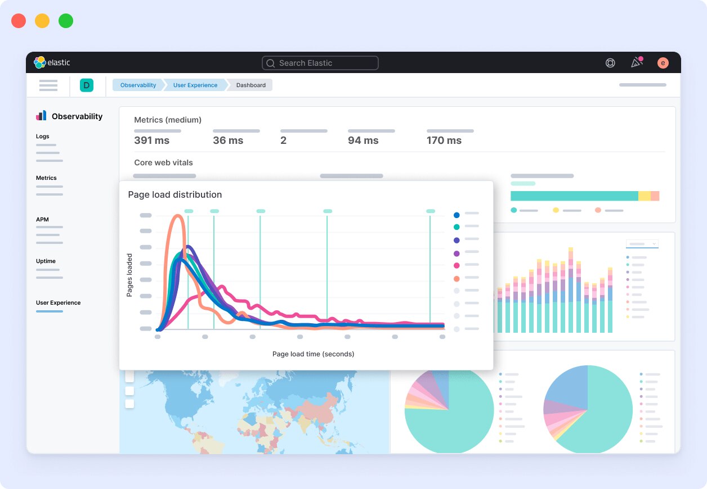
Task: Select APM in the sidebar
Action: click(42, 219)
